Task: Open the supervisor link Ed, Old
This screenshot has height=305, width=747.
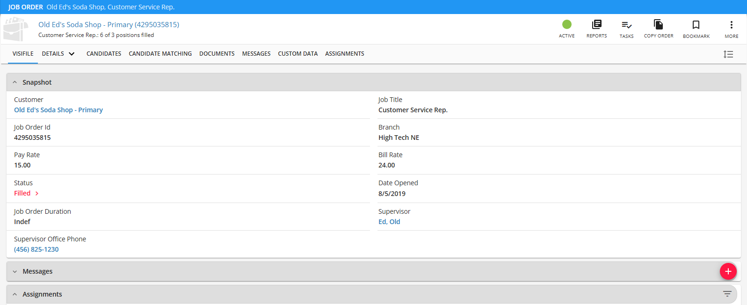Action: (x=389, y=222)
